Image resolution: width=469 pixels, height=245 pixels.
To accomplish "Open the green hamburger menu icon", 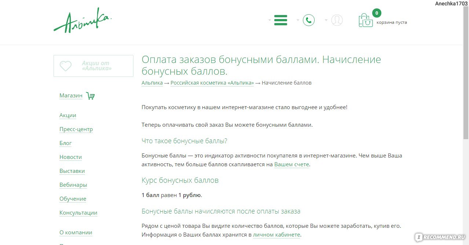I will (281, 20).
